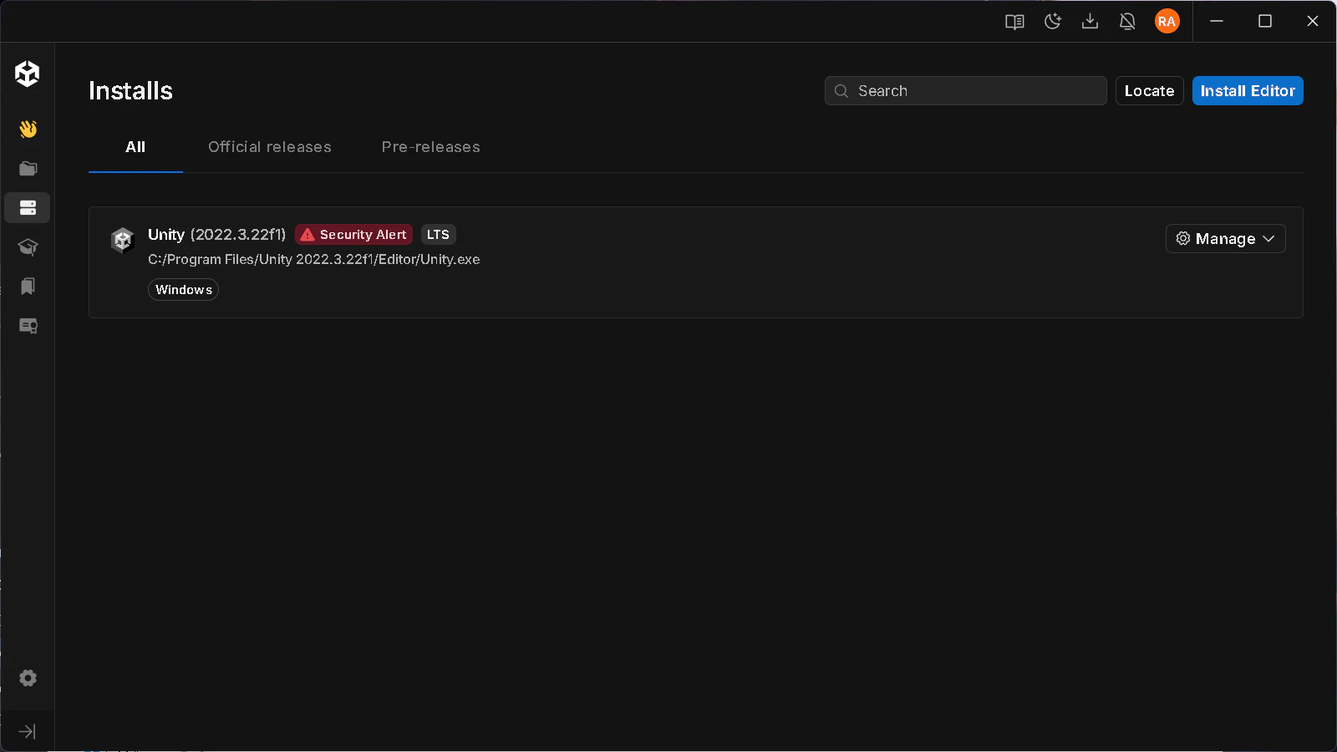Close the Unity Hub window

click(1313, 21)
